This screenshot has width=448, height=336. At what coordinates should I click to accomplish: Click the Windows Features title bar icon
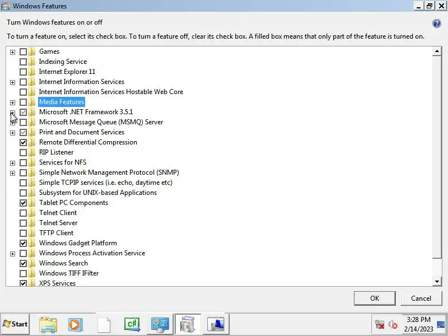6,6
